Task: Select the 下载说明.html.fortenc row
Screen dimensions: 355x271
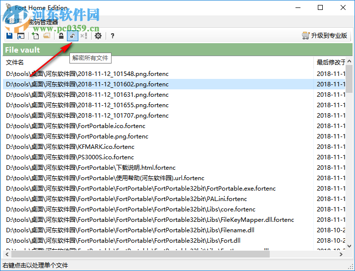Action: pyautogui.click(x=174, y=168)
